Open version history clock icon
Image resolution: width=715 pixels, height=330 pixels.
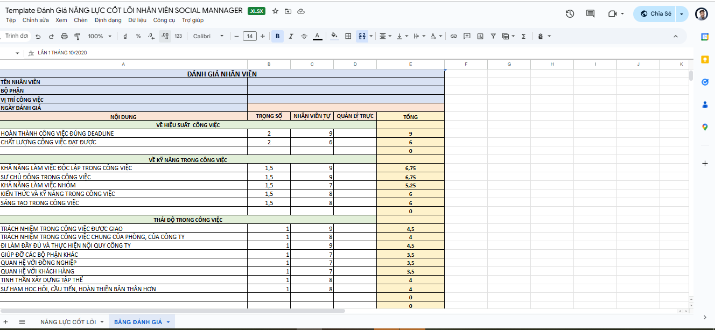click(x=570, y=14)
